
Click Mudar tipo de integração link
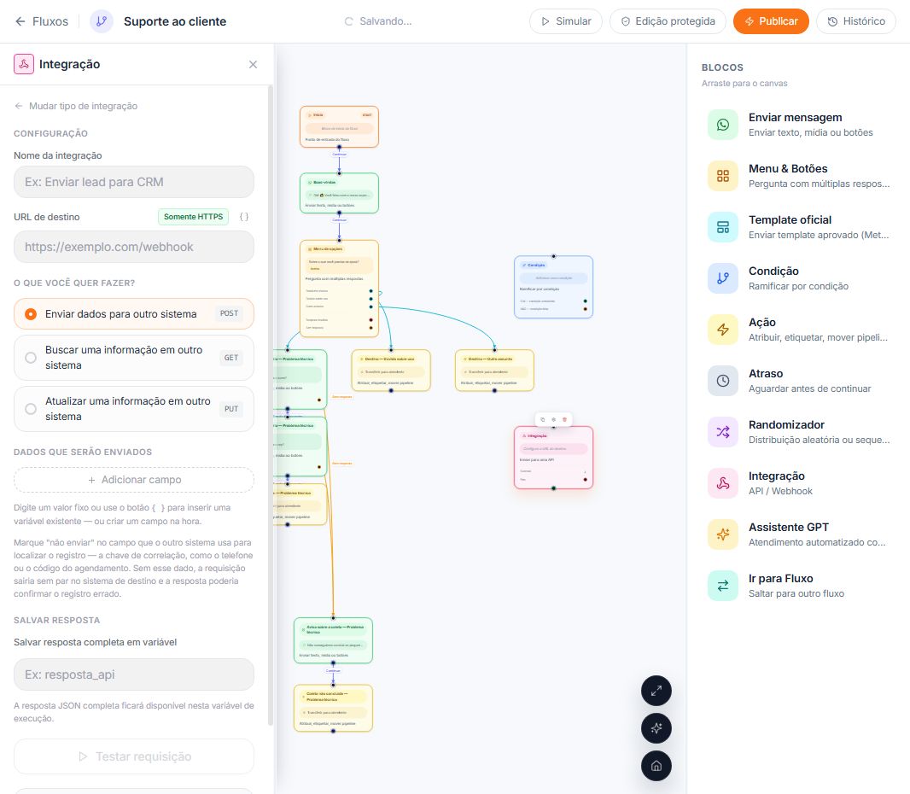76,106
